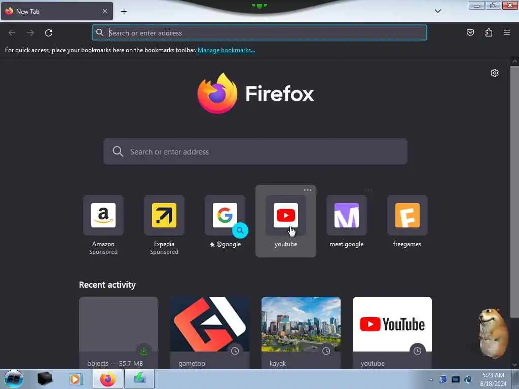
Task: Open the gametop recent activity card
Action: [x=210, y=333]
